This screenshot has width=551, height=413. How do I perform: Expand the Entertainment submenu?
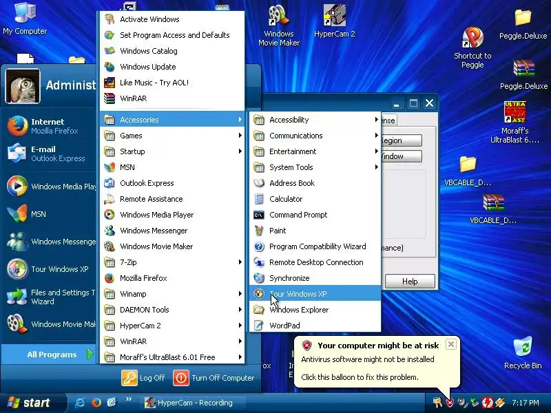[x=315, y=151]
